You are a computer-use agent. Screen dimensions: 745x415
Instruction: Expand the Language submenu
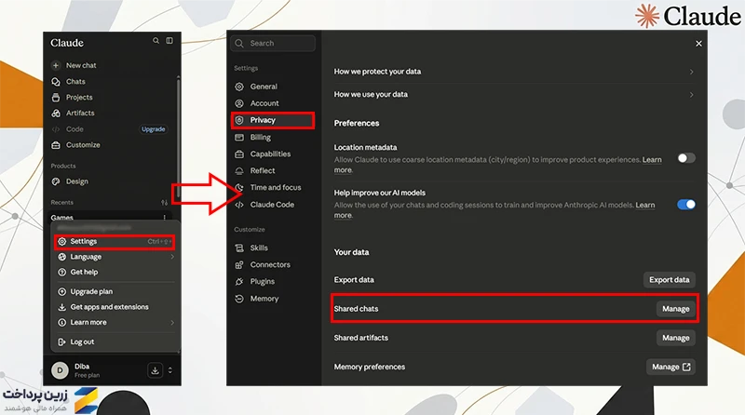pos(115,257)
